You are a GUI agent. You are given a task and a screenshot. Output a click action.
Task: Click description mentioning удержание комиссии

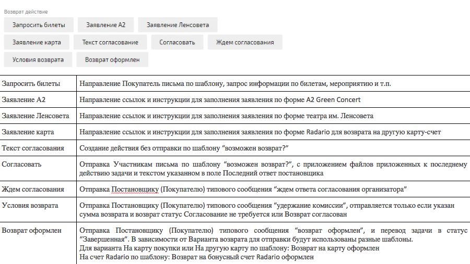(x=267, y=210)
